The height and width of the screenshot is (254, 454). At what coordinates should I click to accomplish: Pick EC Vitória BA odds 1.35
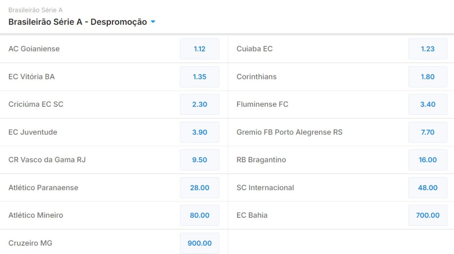[x=200, y=77]
